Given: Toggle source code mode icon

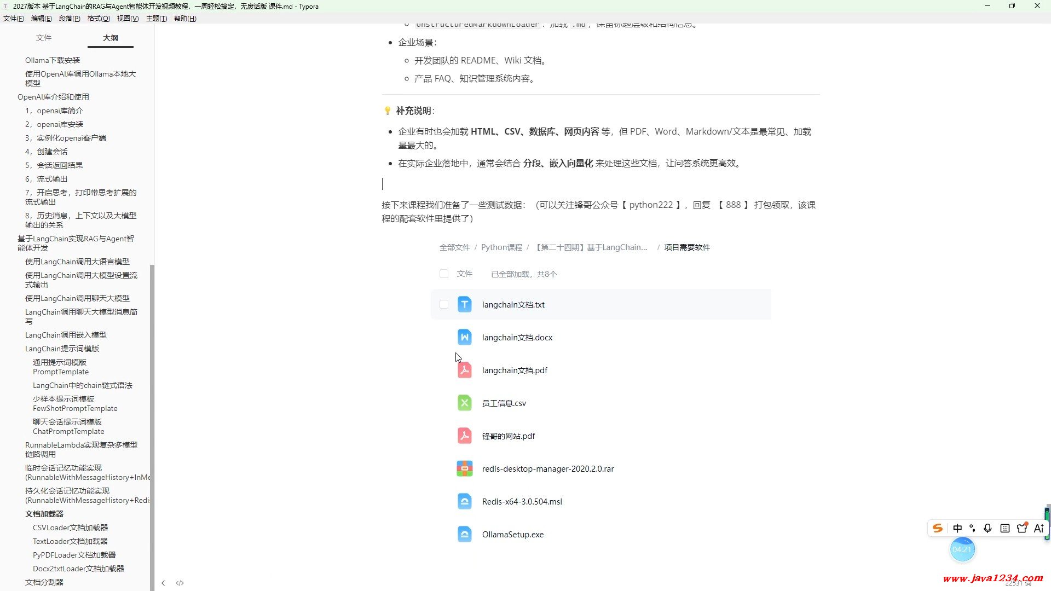Looking at the screenshot, I should click(180, 583).
